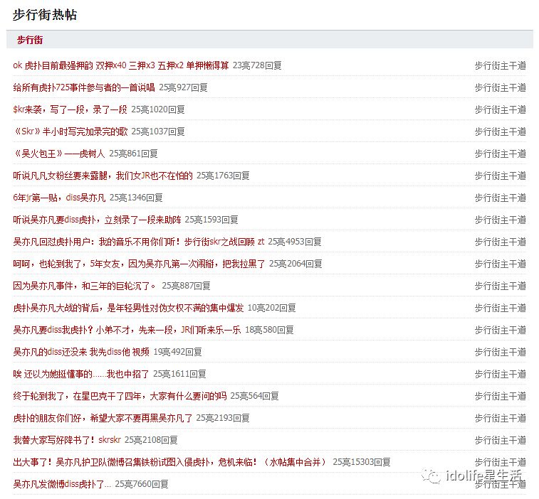Click 步行街主干道 beside '5年女友' post
539x499 pixels.
(x=500, y=264)
